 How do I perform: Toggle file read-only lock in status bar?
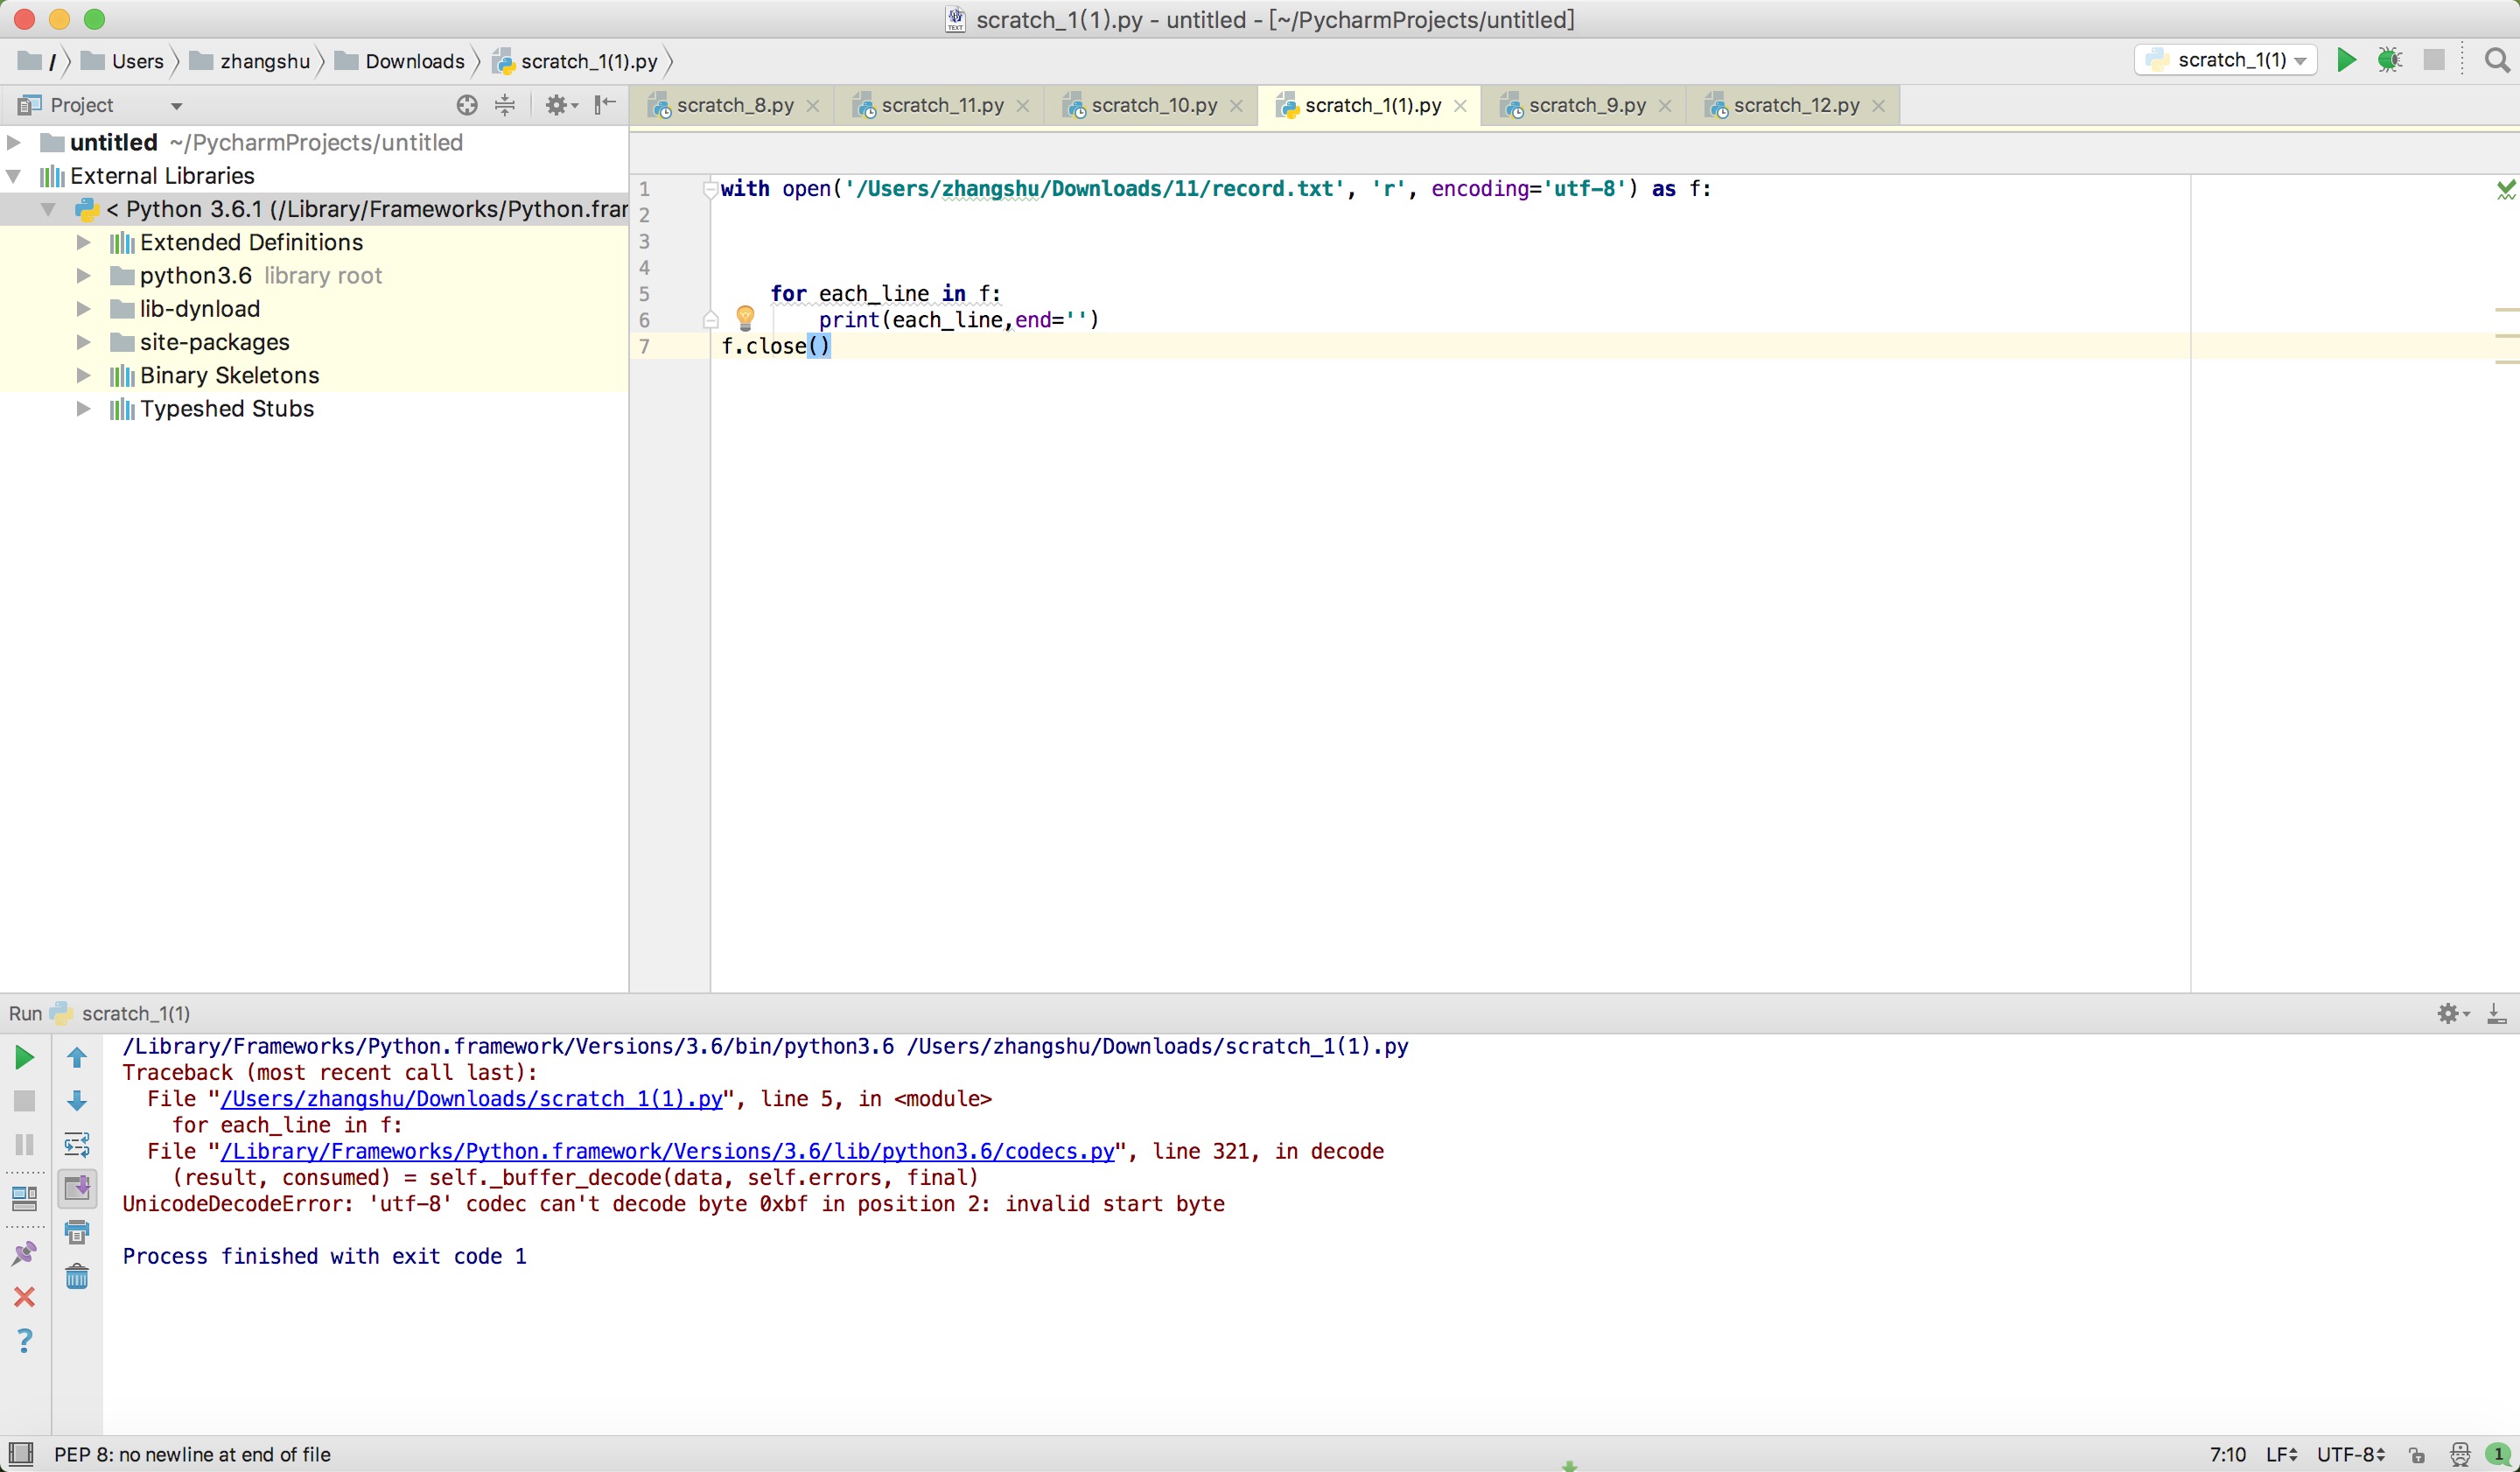pyautogui.click(x=2418, y=1455)
